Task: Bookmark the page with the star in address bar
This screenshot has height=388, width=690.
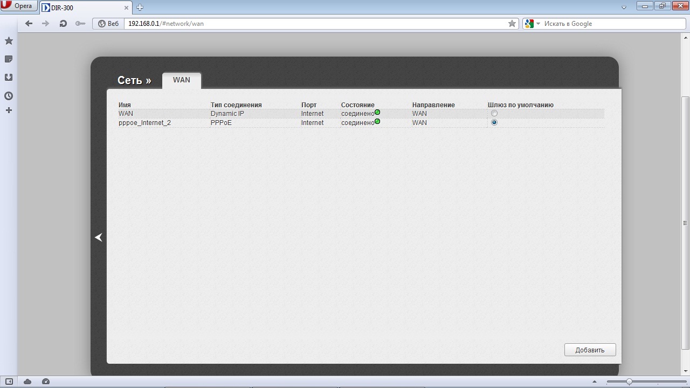Action: 512,24
